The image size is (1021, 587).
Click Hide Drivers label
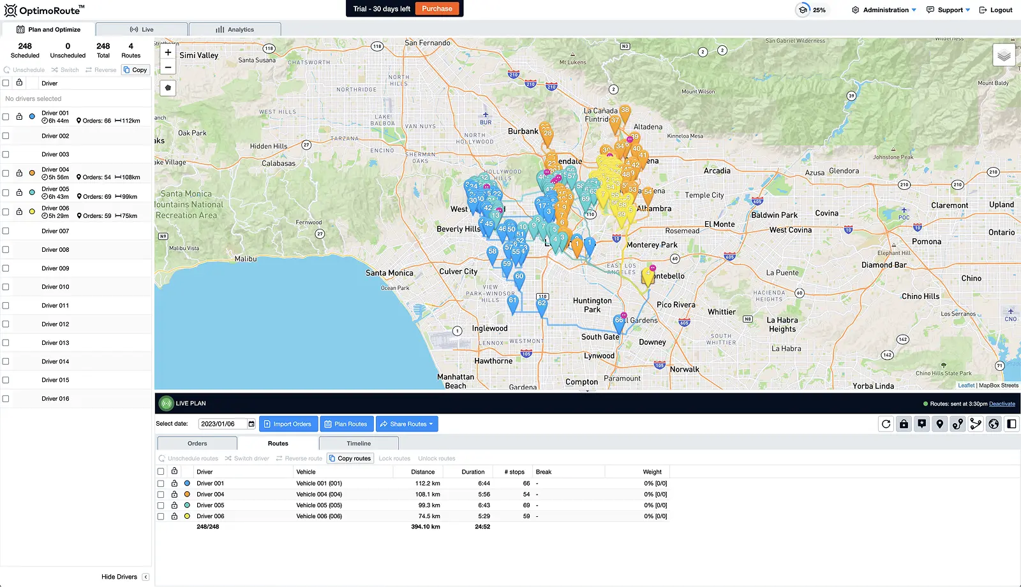(x=119, y=577)
